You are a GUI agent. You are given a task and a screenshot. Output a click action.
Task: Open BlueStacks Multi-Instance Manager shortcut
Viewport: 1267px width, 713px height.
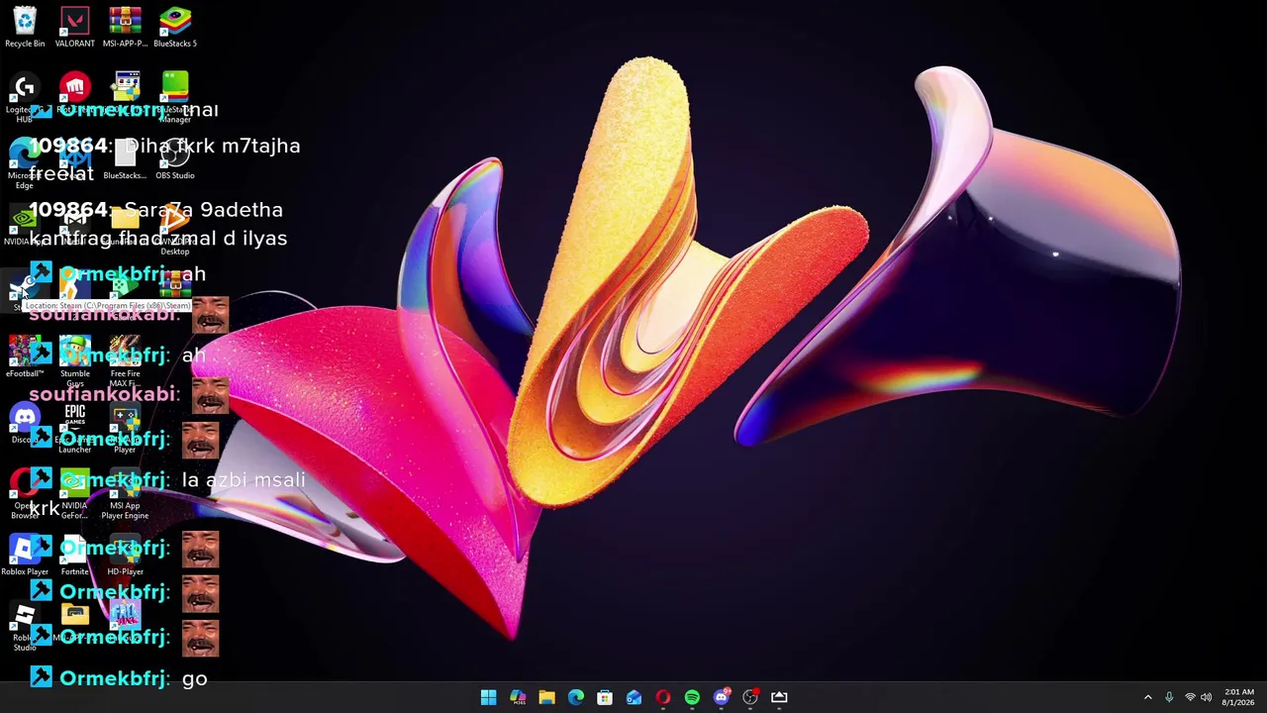click(x=175, y=97)
